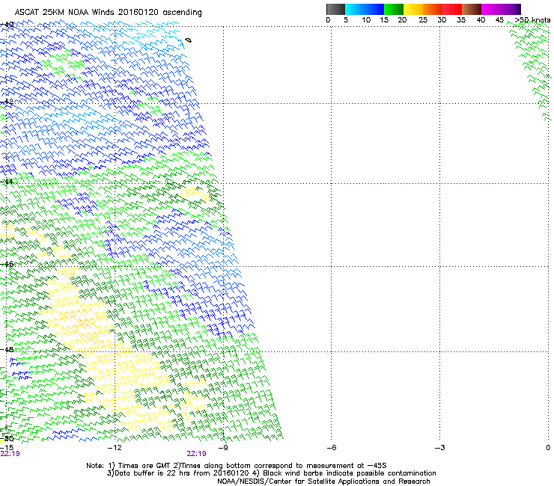
Task: Click the -44 latitude axis label
Action: (7, 182)
